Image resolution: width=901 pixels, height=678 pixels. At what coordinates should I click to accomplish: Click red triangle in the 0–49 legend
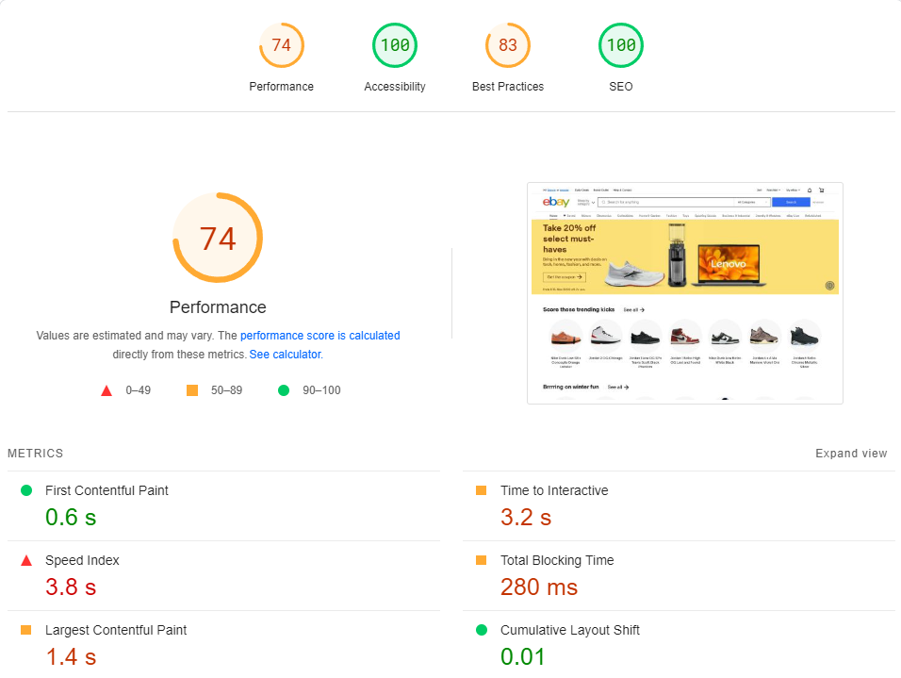pyautogui.click(x=106, y=389)
